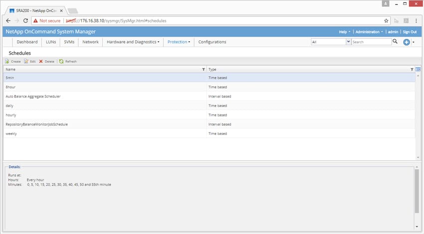Select the SRA200 - NetApp OnCommand tab
Image resolution: width=424 pixels, height=234 pixels.
click(36, 11)
